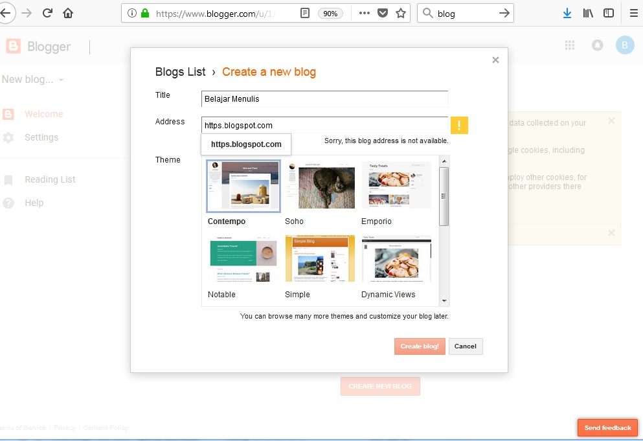Close the Create a new blog dialog
This screenshot has width=643, height=441.
495,60
